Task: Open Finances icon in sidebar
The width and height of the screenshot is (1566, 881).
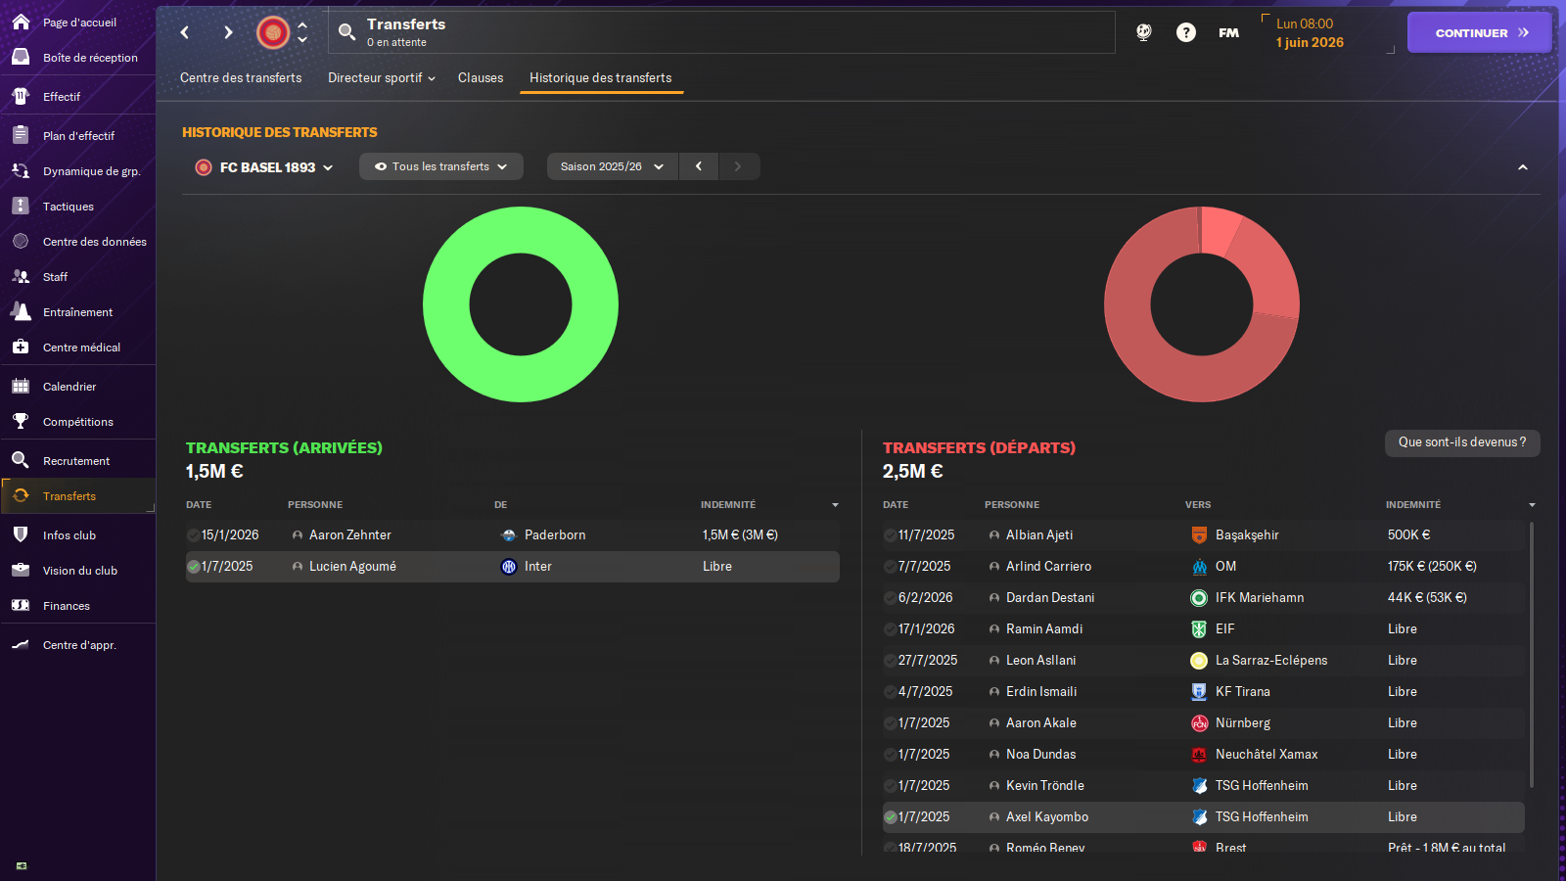Action: point(21,605)
